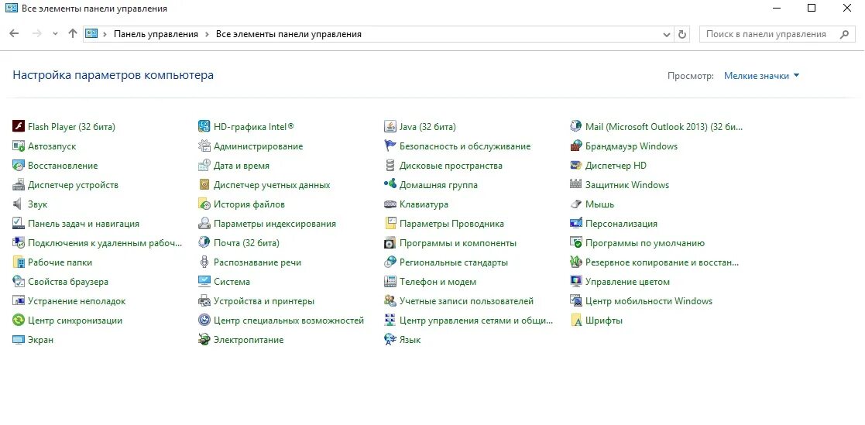Image resolution: width=865 pixels, height=425 pixels.
Task: Click the search magnifier icon
Action: click(844, 34)
